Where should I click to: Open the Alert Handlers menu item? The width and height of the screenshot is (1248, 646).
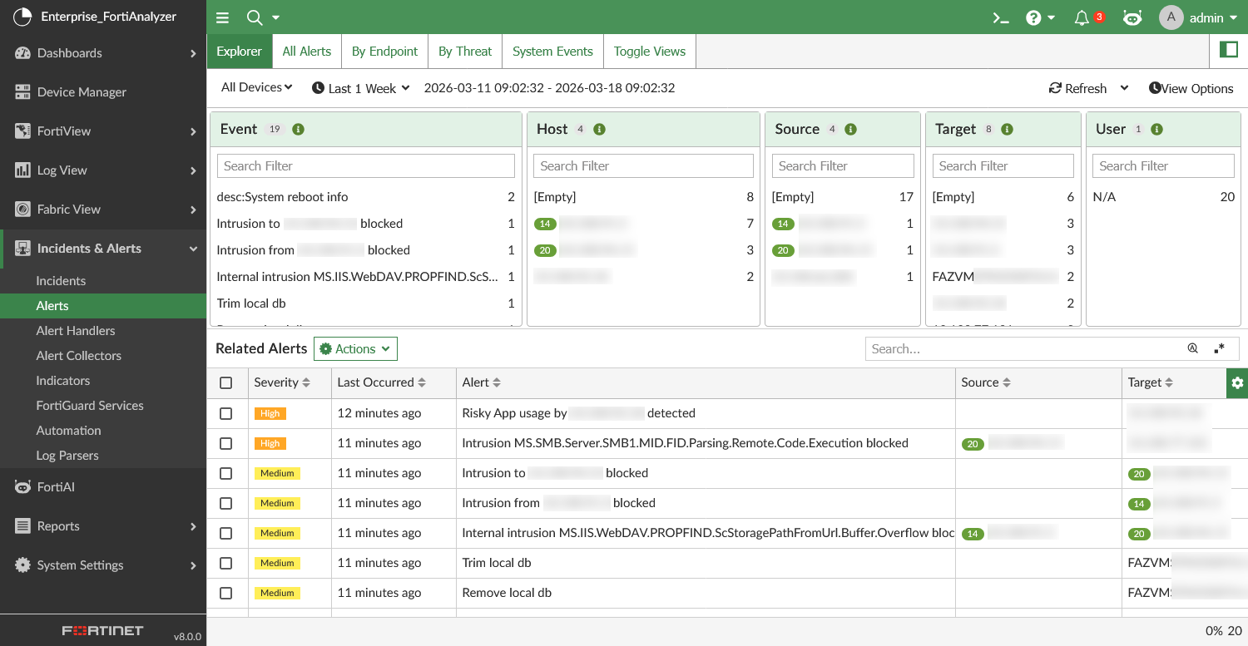pos(76,331)
